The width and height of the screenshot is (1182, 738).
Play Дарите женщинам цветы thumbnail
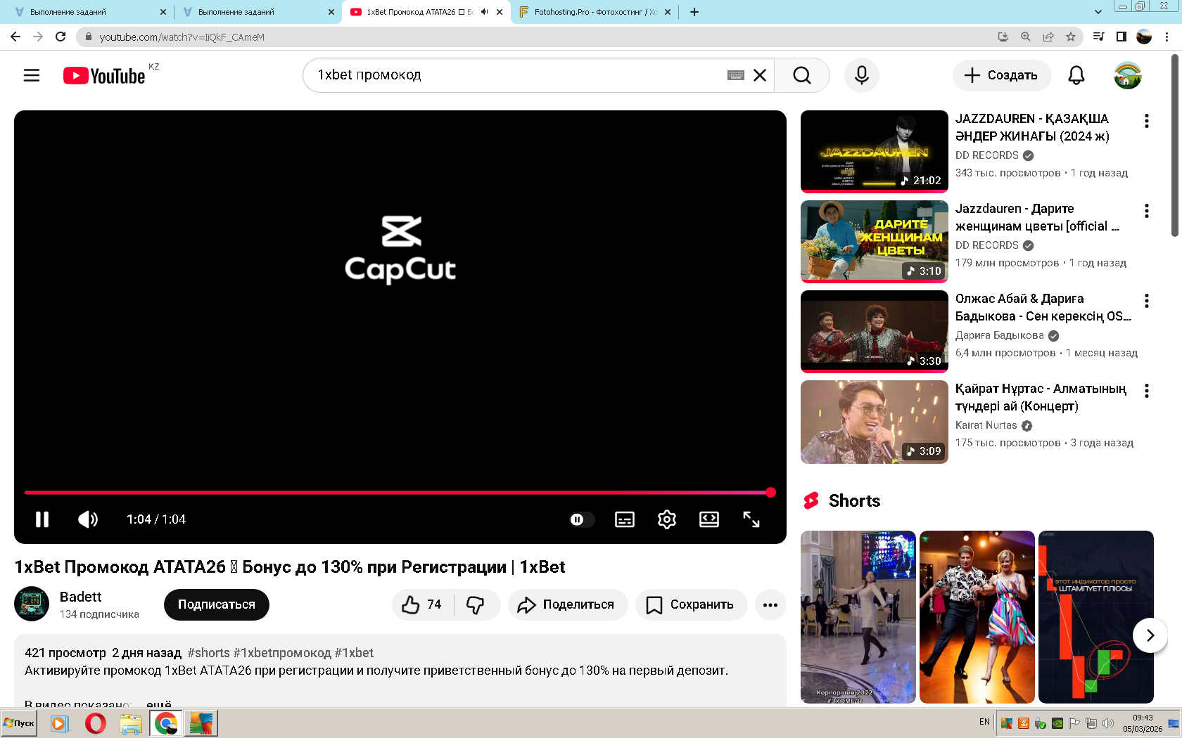click(875, 241)
